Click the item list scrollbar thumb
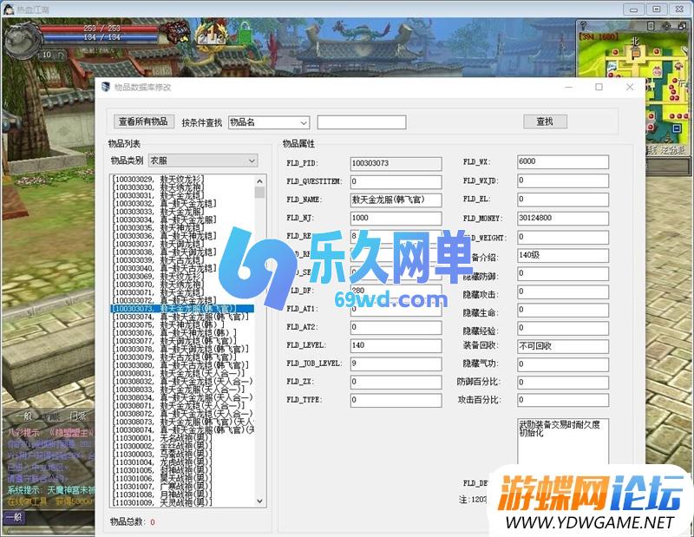 (259, 192)
